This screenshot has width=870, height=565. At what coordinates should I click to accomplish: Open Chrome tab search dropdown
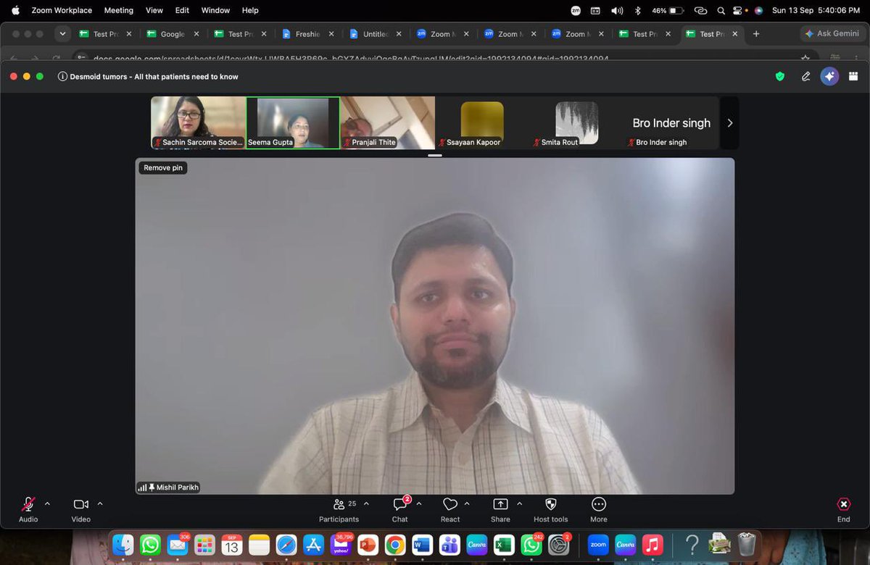click(62, 33)
